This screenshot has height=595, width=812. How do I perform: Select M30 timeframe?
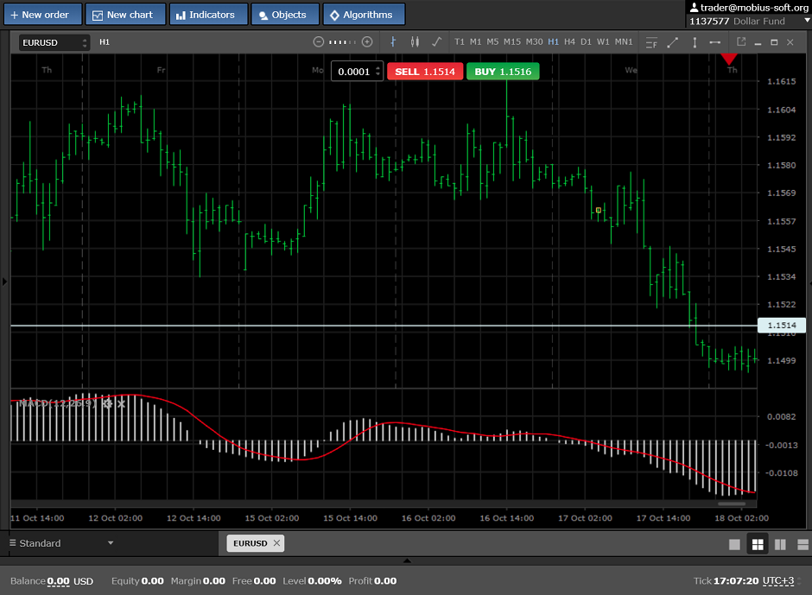(x=535, y=42)
